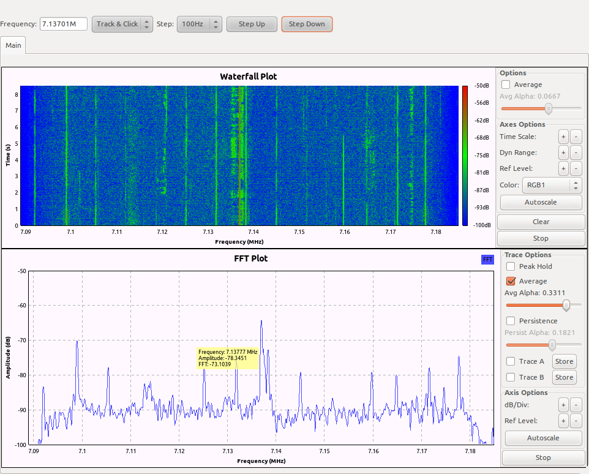
Task: Increase dB/Div with plus button
Action: [x=563, y=405]
